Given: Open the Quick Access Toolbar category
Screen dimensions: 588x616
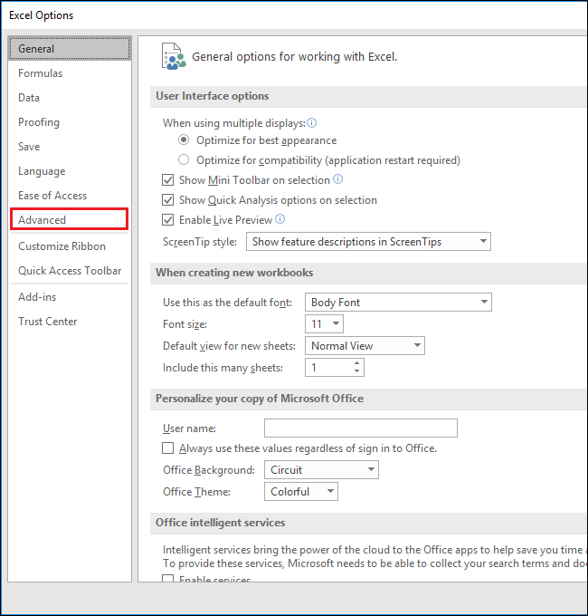Looking at the screenshot, I should [70, 271].
